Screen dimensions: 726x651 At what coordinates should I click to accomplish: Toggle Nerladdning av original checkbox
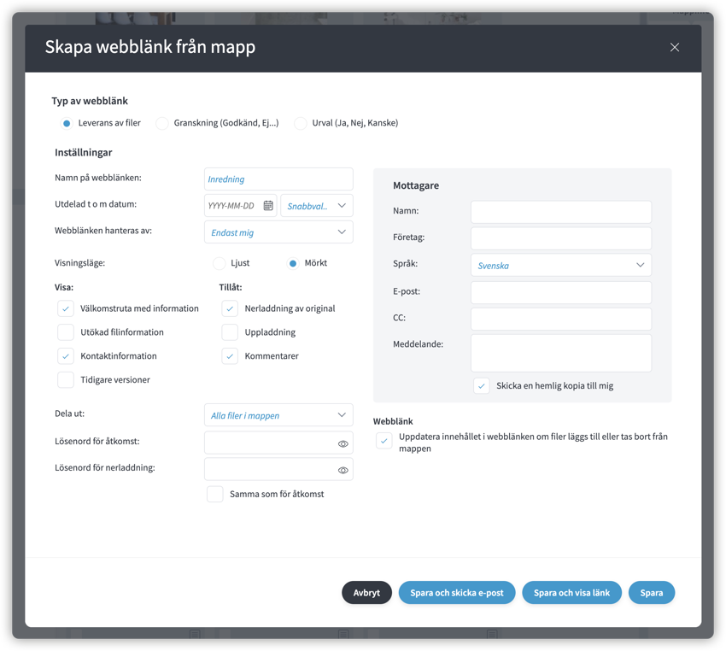pos(230,308)
